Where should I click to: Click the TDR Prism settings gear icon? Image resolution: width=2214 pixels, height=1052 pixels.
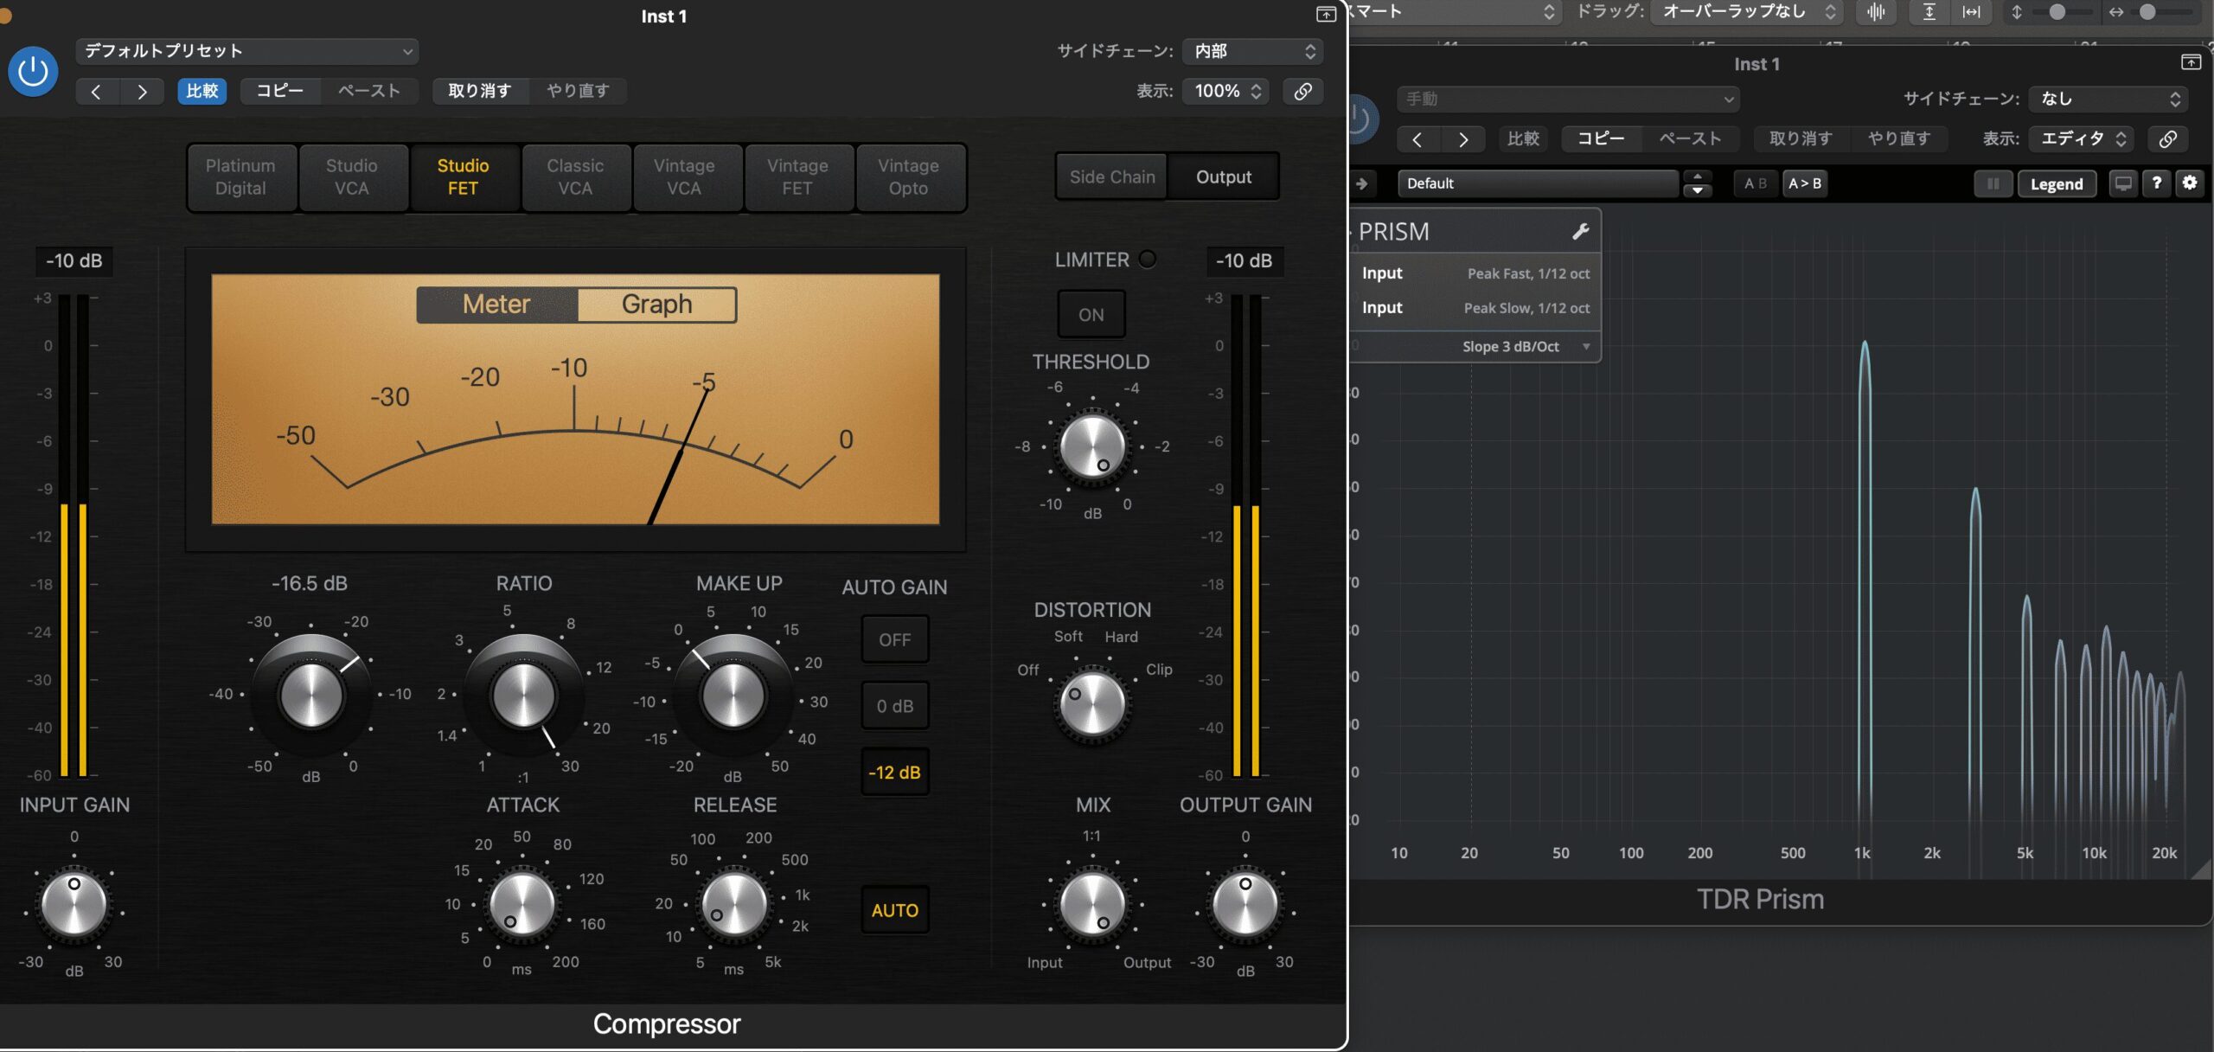point(2189,183)
